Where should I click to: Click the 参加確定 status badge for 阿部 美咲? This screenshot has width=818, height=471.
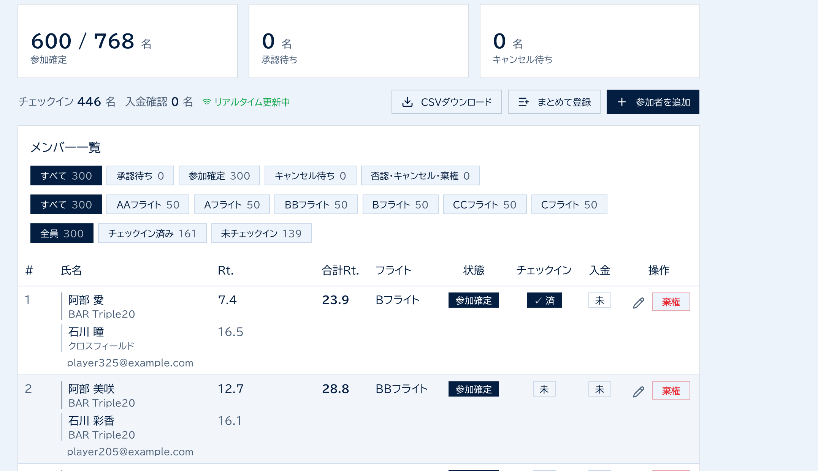tap(474, 389)
